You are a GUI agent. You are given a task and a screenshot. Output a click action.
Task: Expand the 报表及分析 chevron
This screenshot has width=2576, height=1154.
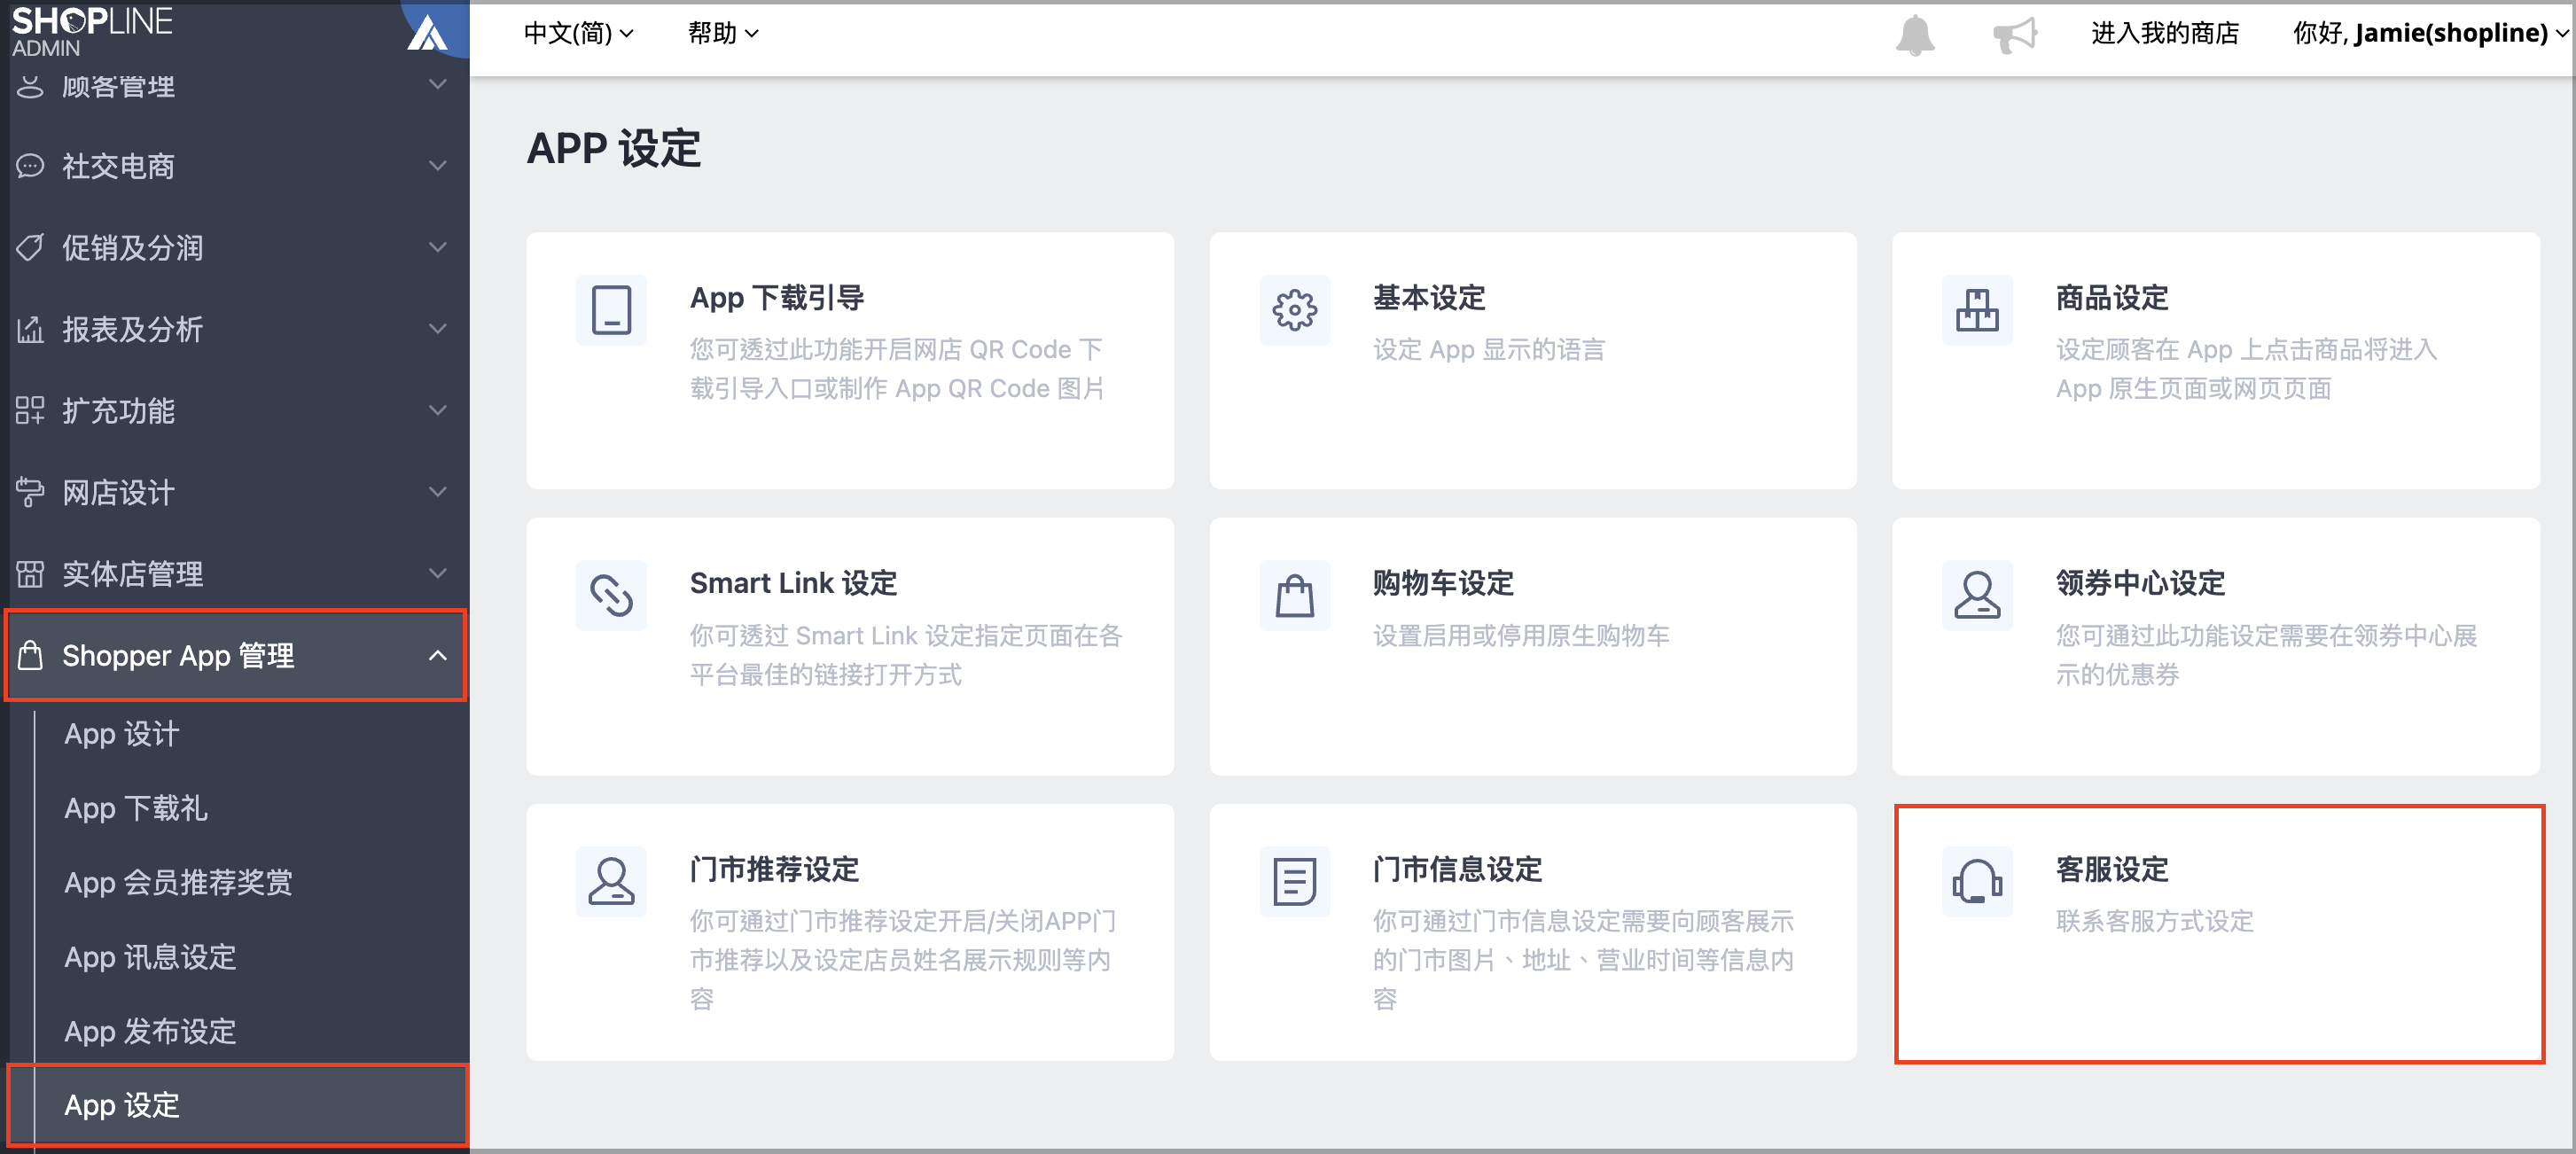click(x=437, y=328)
